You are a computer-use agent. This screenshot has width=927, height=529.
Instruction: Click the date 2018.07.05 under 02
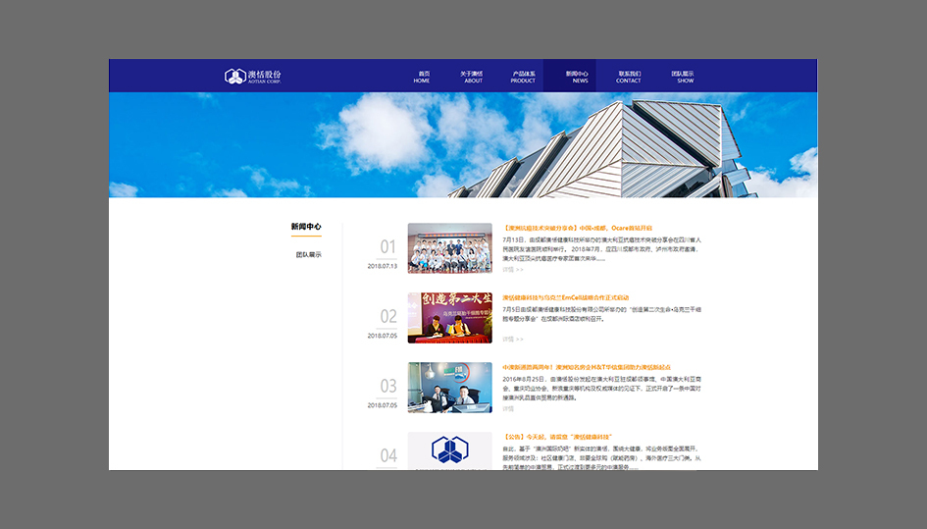coord(383,336)
